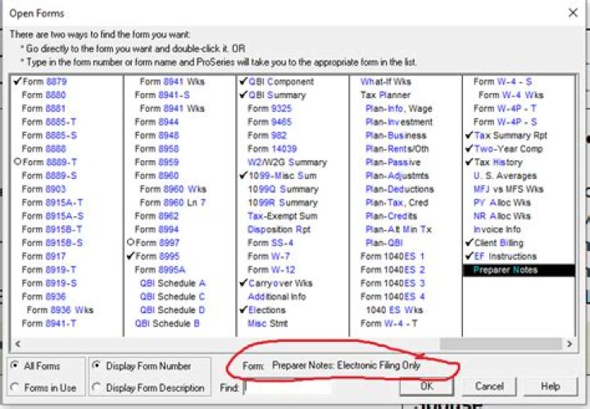Viewport: 590px width, 409px height.
Task: Switch to Display Form Description
Action: click(x=98, y=388)
